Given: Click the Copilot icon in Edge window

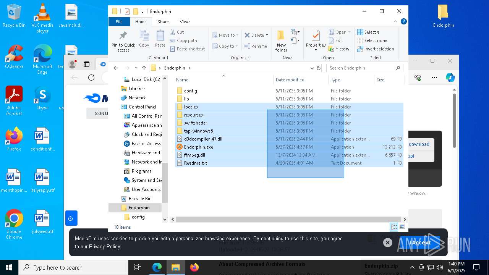Looking at the screenshot, I should click(x=450, y=78).
